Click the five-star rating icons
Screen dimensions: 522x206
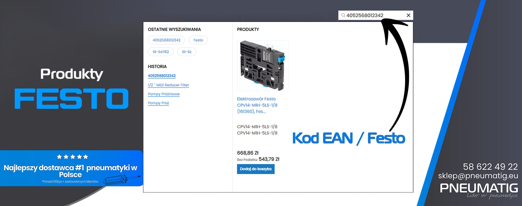72,157
